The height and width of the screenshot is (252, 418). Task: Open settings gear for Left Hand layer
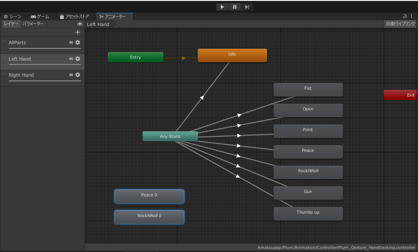pyautogui.click(x=78, y=59)
